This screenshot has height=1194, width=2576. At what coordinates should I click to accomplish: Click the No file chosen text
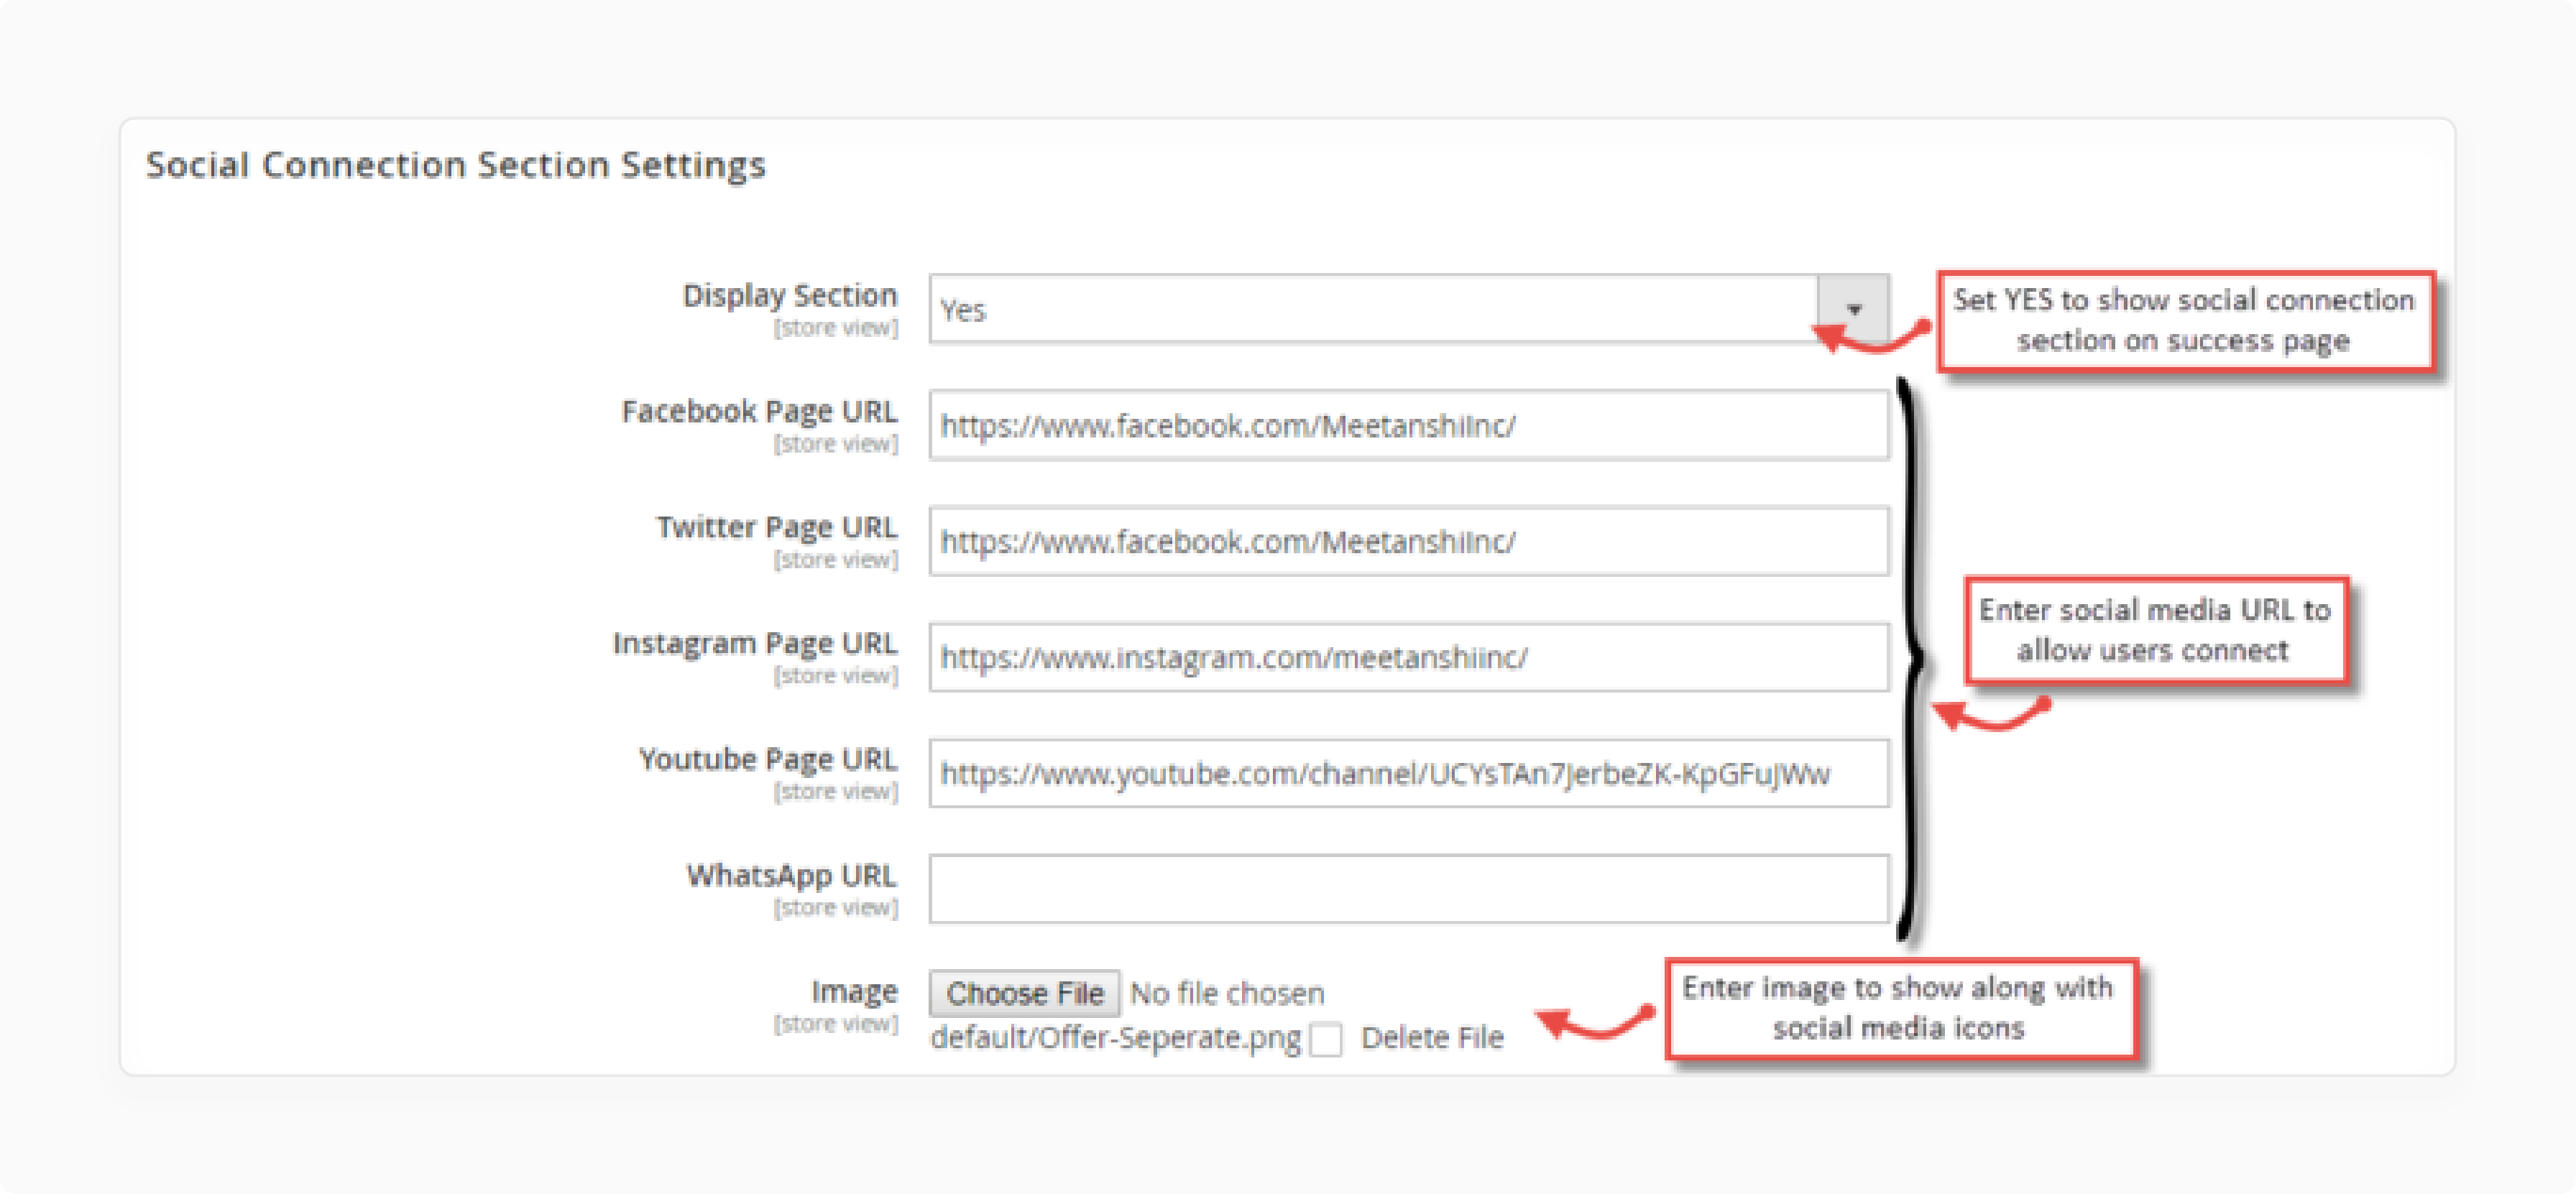pyautogui.click(x=1227, y=993)
